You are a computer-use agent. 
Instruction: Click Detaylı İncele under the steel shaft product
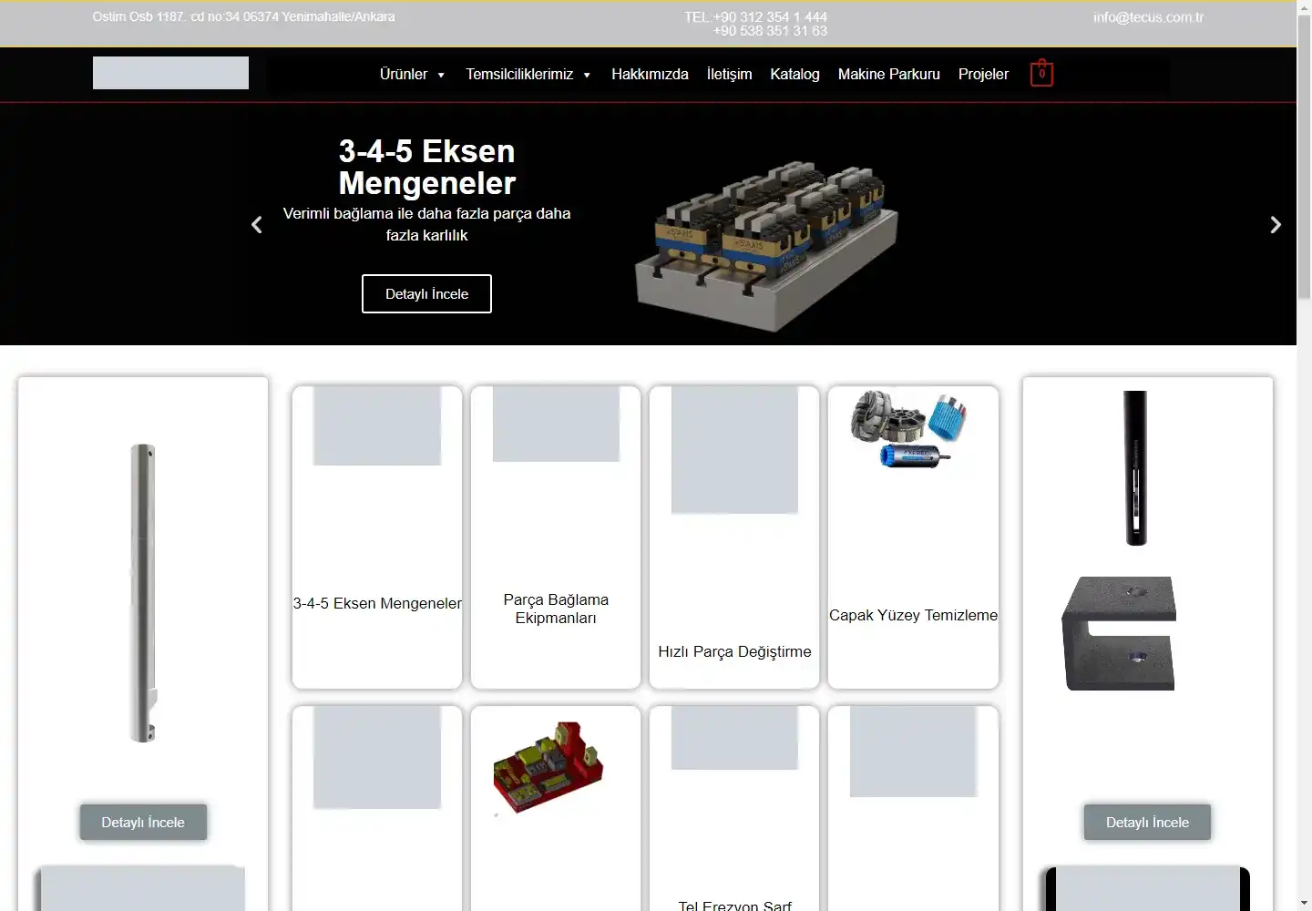click(143, 822)
